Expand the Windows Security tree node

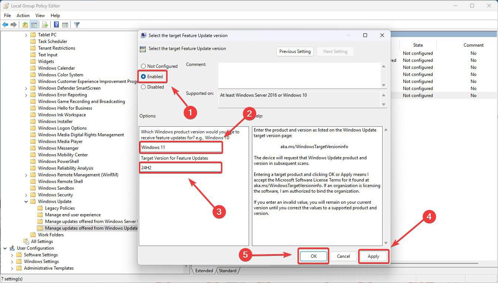click(26, 195)
